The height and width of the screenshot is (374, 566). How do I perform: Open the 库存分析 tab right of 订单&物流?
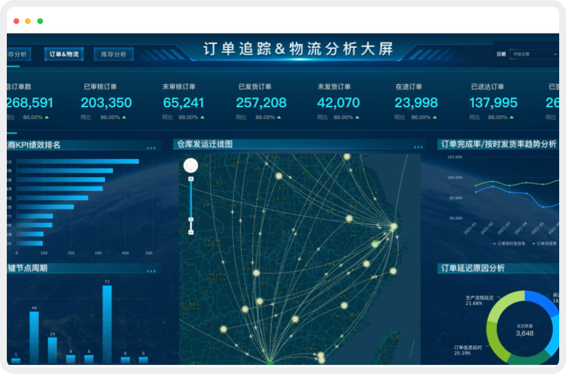pyautogui.click(x=113, y=55)
